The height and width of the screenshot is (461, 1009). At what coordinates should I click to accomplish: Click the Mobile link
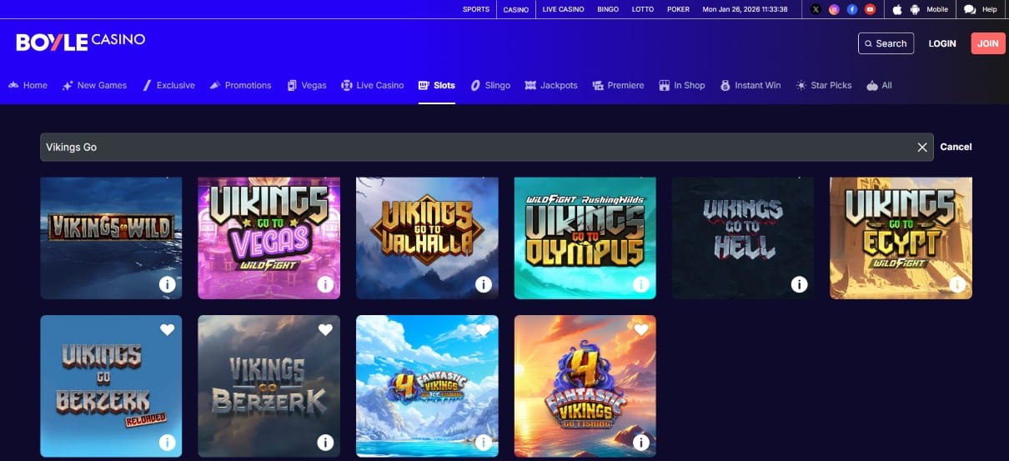click(937, 9)
